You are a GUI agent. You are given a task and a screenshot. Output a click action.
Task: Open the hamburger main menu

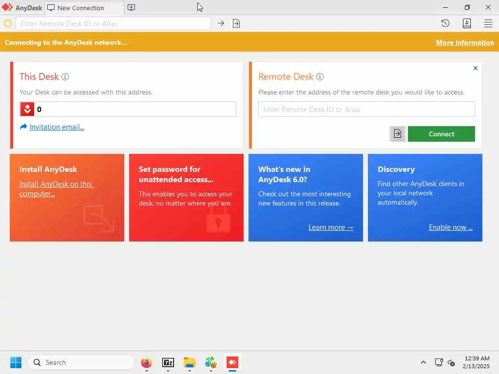tap(488, 23)
